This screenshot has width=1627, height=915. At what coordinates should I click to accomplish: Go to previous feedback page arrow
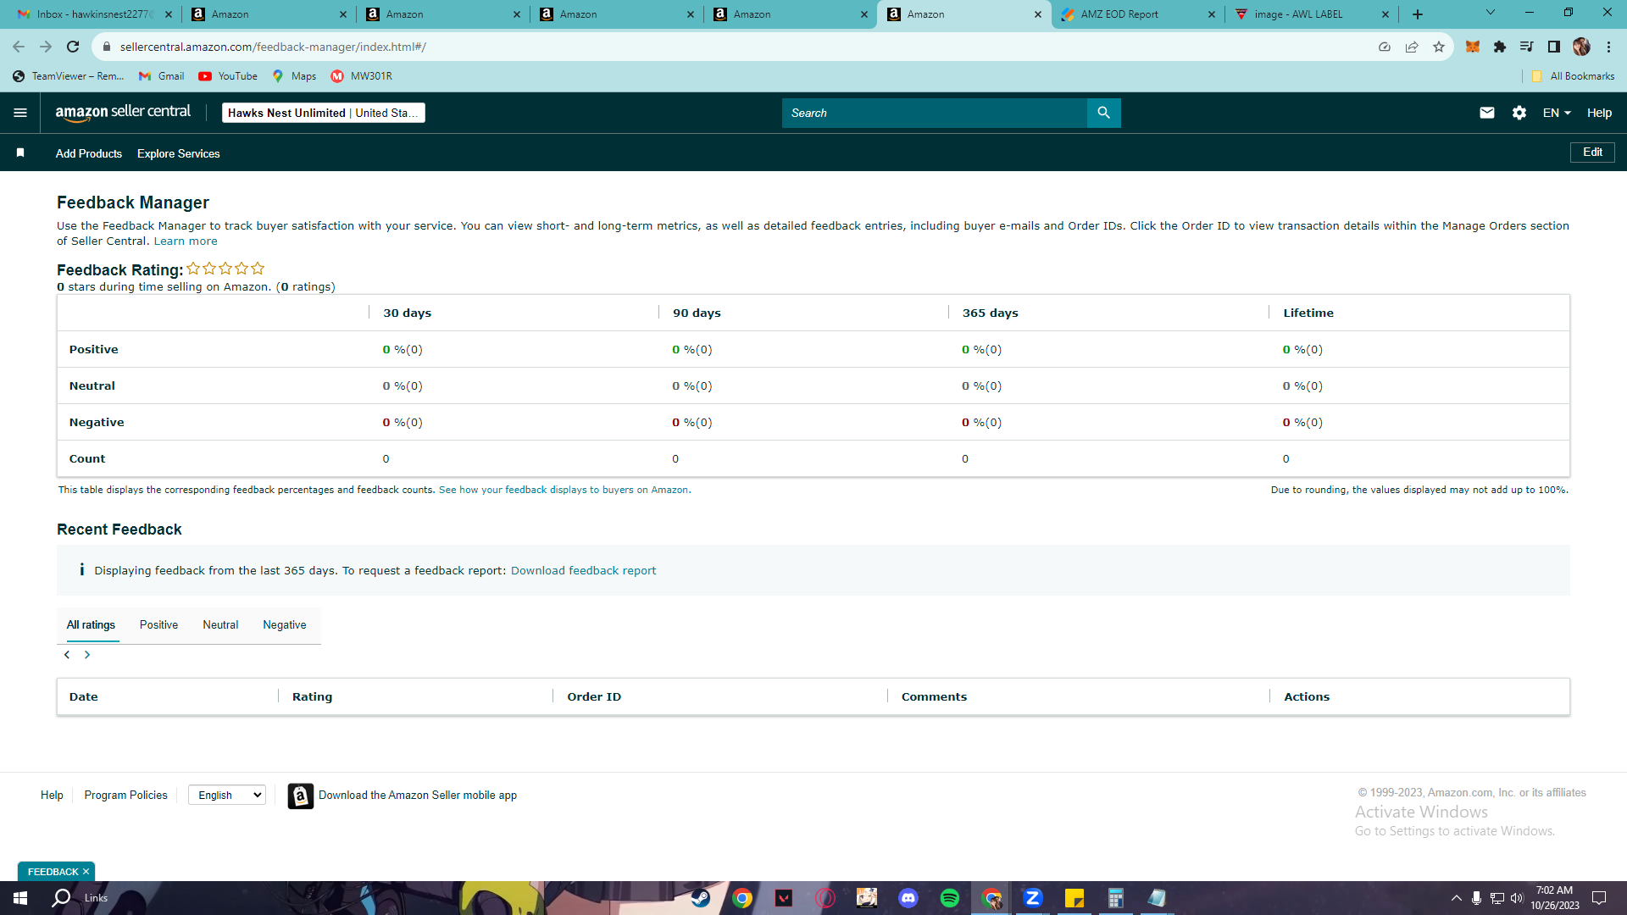click(x=67, y=655)
